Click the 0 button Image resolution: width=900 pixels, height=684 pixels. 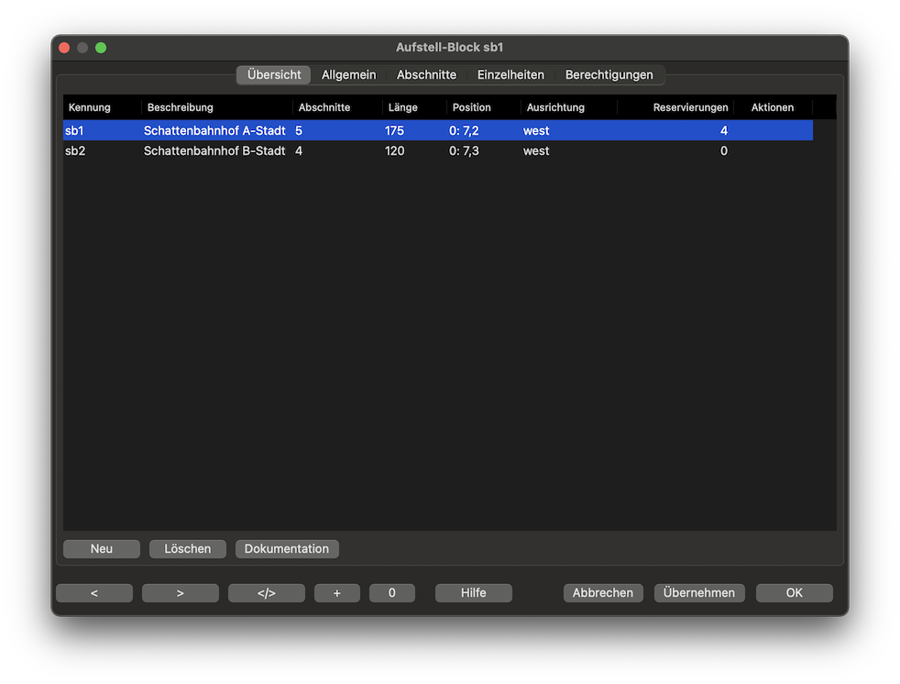pyautogui.click(x=392, y=593)
